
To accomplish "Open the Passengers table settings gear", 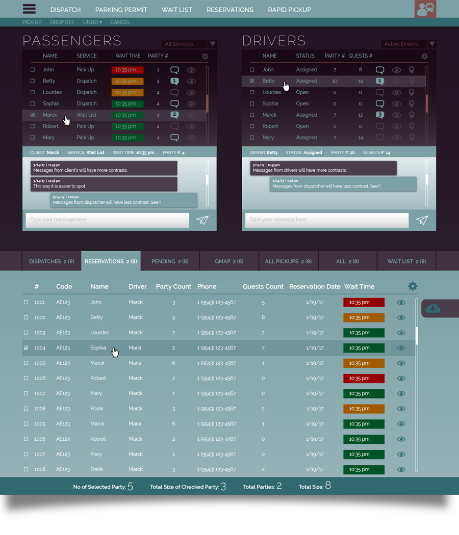I will 205,57.
